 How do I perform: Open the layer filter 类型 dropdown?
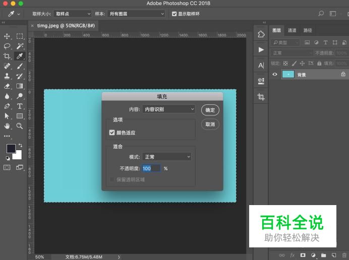click(x=285, y=42)
